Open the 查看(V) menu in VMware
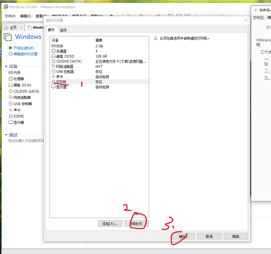 41,16
